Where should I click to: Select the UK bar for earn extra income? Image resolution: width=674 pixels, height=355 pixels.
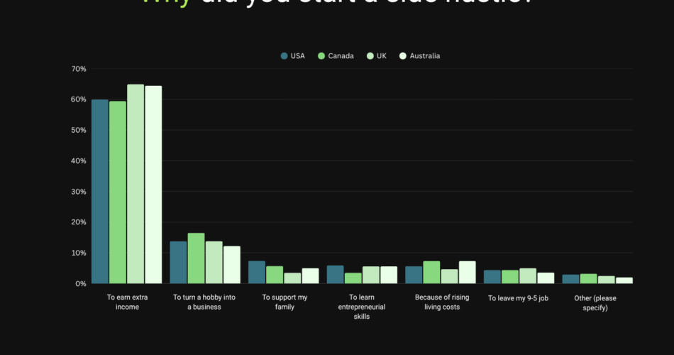click(x=136, y=185)
